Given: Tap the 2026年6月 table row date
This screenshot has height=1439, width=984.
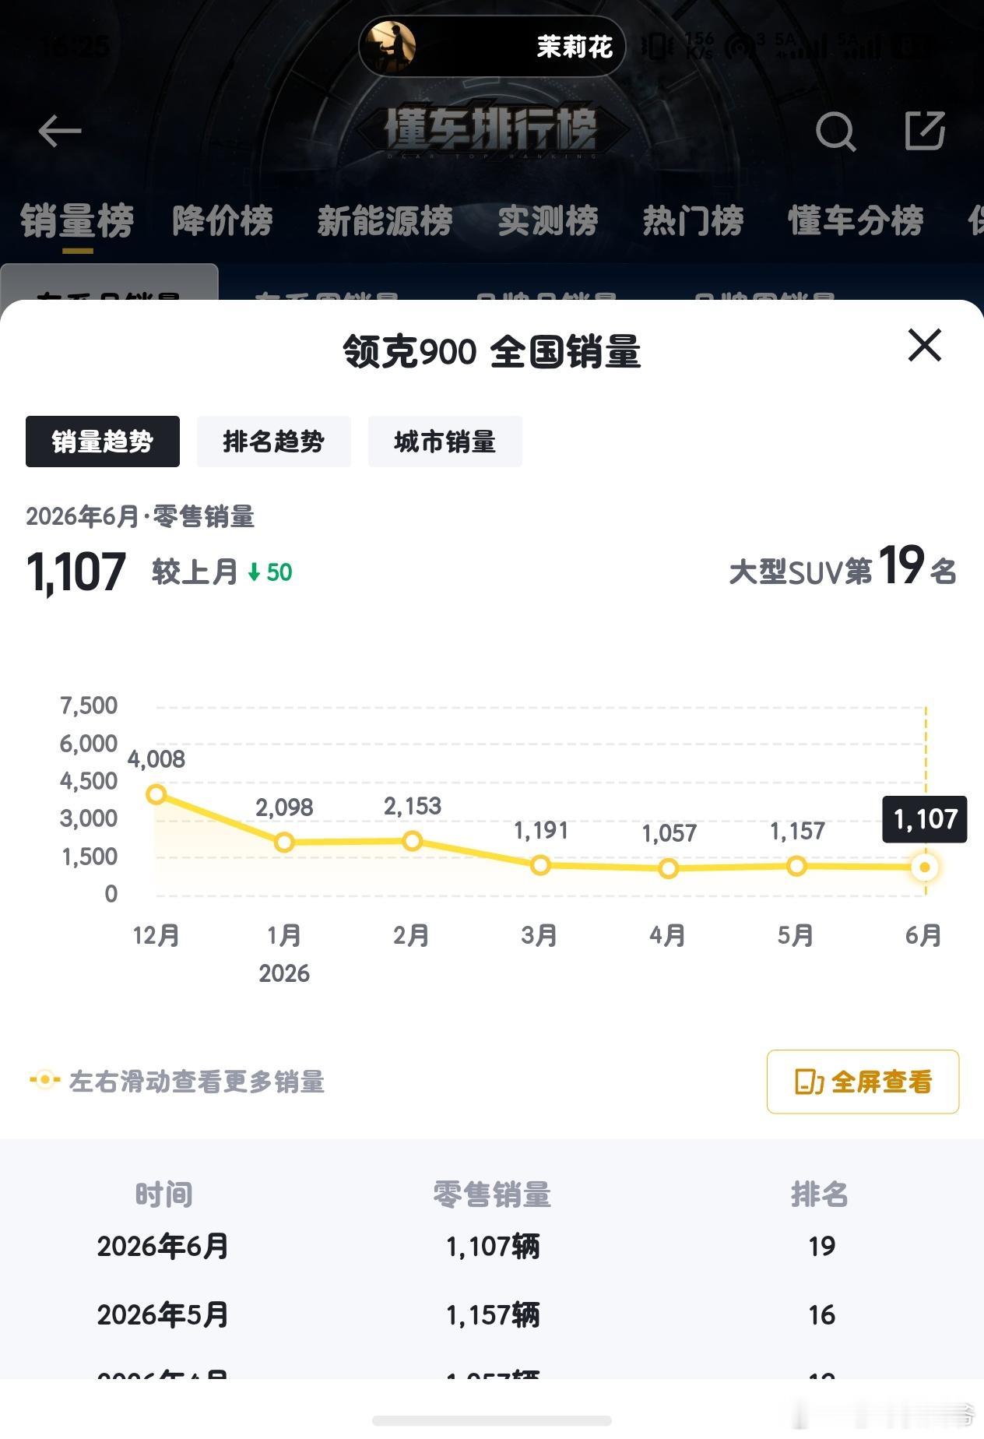Looking at the screenshot, I should coord(163,1246).
